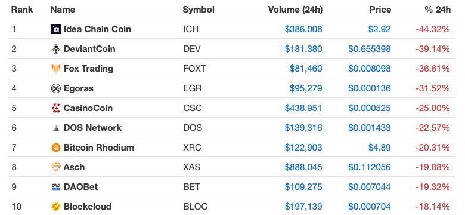Click the DeviantCoin astronaut icon
The height and width of the screenshot is (215, 465).
pyautogui.click(x=56, y=49)
